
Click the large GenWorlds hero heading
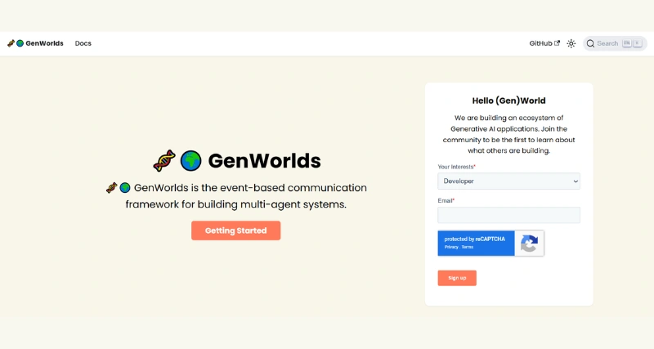tap(264, 161)
